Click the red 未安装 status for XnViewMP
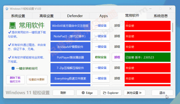 point(147,47)
